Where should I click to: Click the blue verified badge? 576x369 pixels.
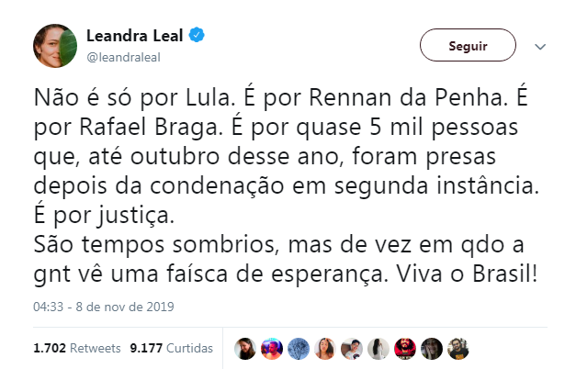198,37
